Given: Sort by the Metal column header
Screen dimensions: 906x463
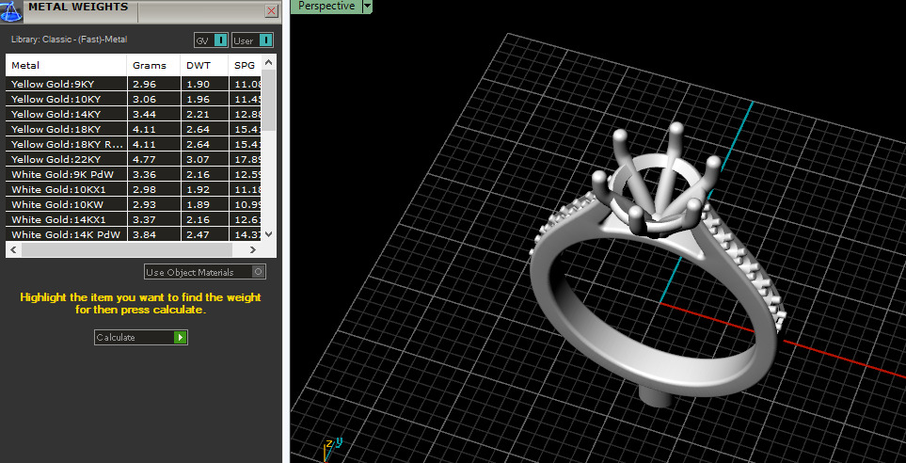Looking at the screenshot, I should [67, 65].
